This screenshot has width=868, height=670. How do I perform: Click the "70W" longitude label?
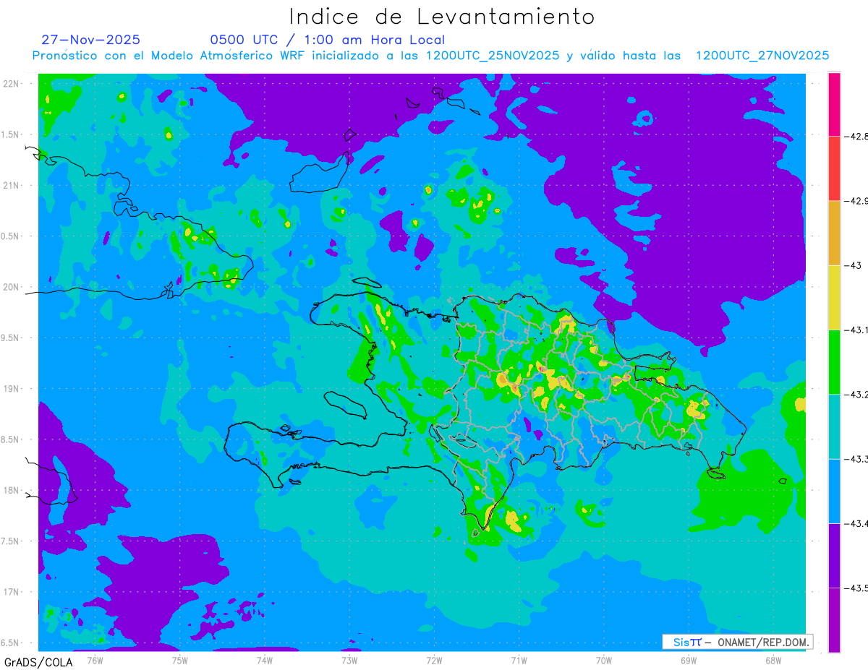(604, 661)
